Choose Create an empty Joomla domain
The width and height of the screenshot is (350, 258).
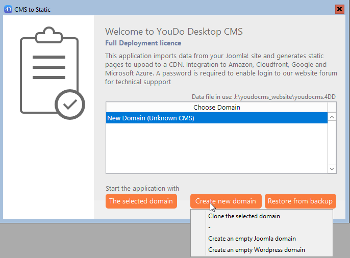252,239
